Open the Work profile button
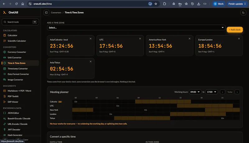Screen dimensions: 249x143 [x=218, y=4]
